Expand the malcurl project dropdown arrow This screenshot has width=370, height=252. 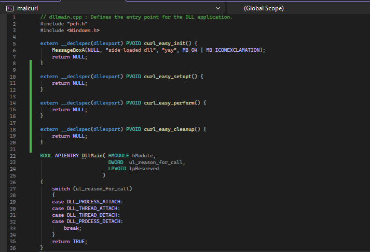[x=217, y=8]
